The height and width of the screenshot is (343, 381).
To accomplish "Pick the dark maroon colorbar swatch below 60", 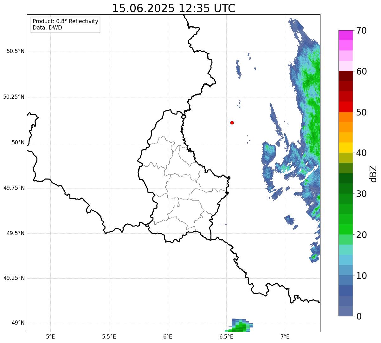I will pos(346,76).
